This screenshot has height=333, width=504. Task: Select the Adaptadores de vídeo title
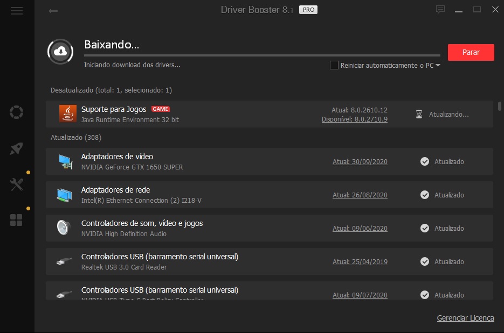click(x=117, y=157)
